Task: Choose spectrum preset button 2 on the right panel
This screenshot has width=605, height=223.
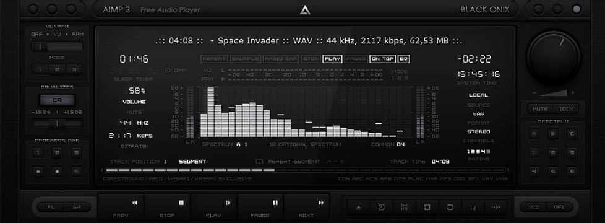Action: (x=553, y=152)
